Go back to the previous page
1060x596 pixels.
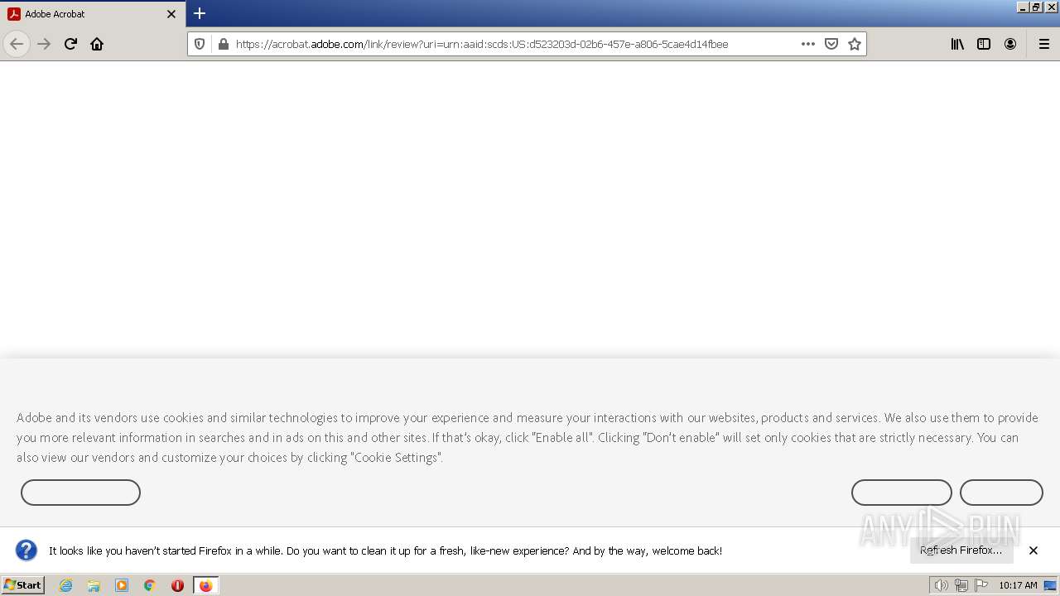(17, 44)
